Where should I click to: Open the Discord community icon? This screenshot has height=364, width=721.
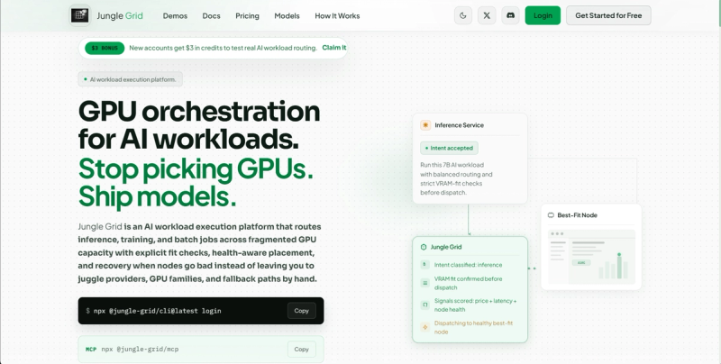510,15
